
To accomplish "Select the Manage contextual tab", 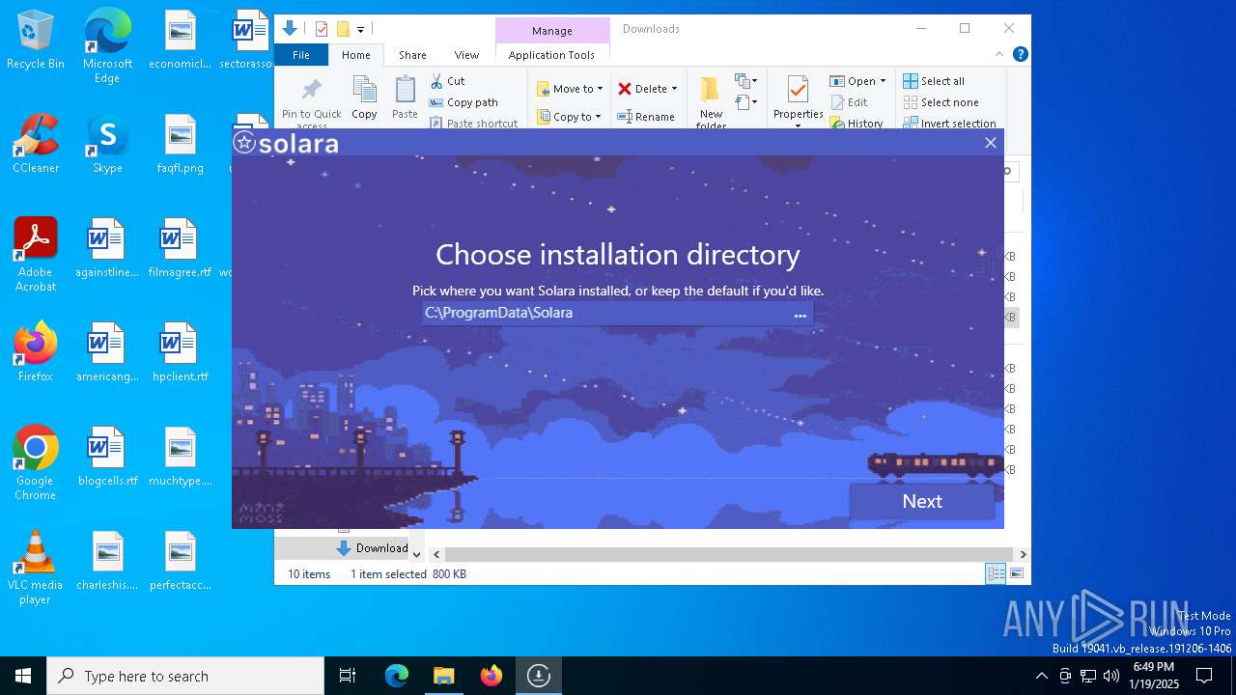I will 552,31.
